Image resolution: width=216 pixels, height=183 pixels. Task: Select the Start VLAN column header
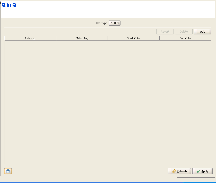click(134, 38)
